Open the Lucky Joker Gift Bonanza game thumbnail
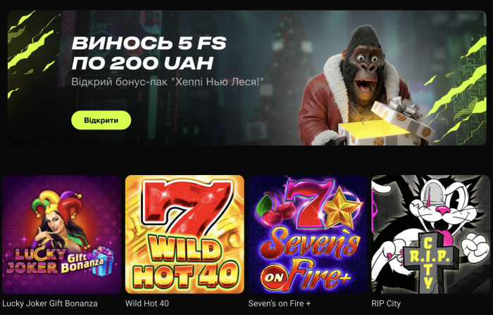 pos(62,234)
